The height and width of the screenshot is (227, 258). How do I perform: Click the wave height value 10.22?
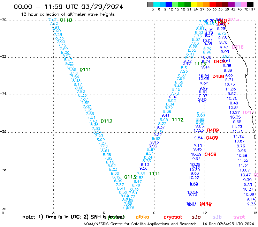194,178
